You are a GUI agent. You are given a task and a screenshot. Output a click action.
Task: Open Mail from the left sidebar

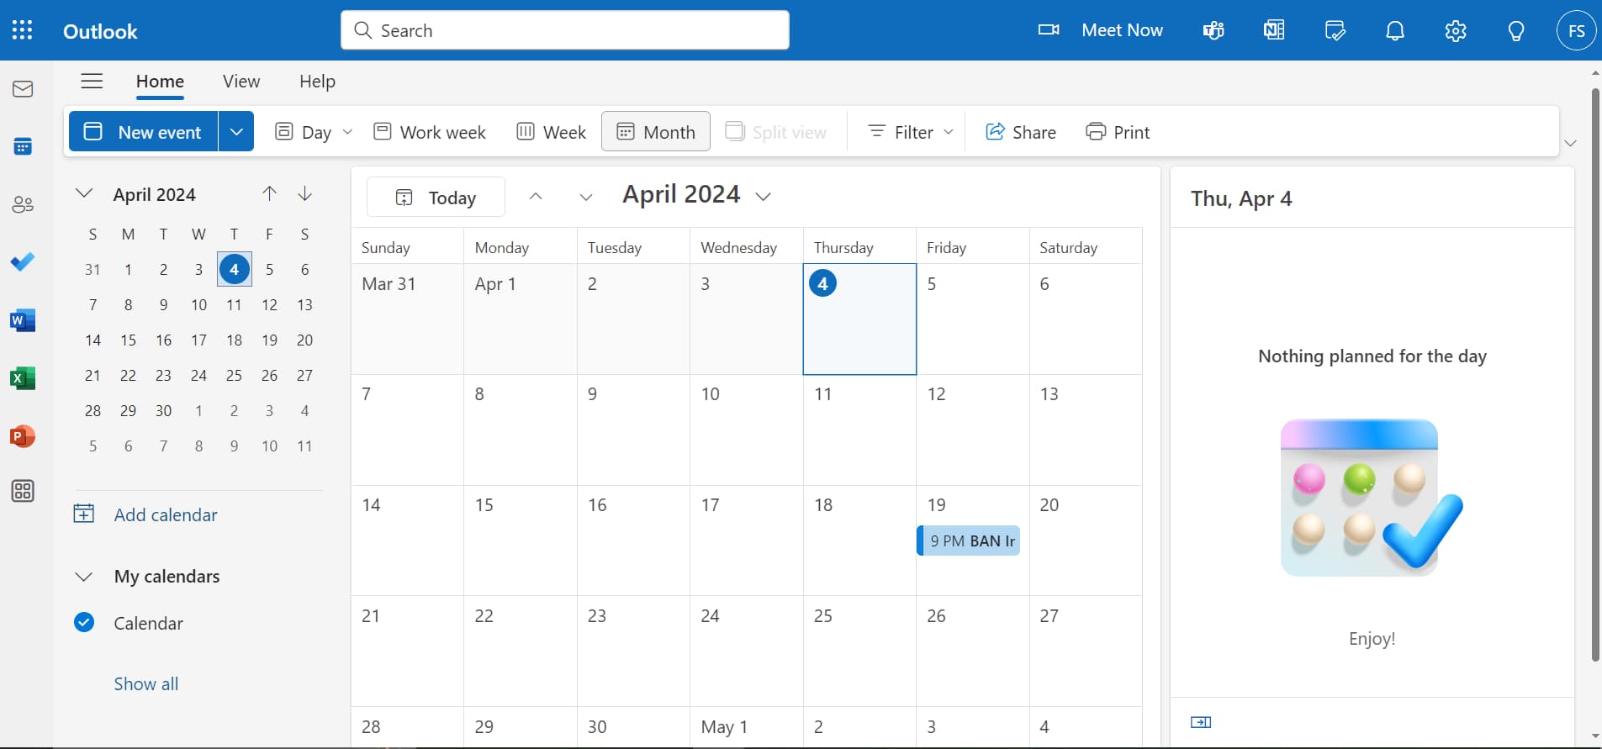[x=23, y=89]
